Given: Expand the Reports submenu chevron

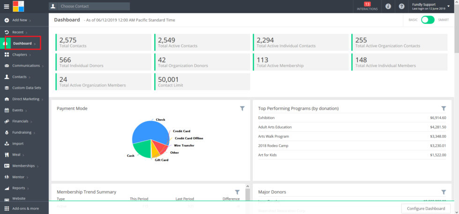Looking at the screenshot, I should (x=28, y=188).
